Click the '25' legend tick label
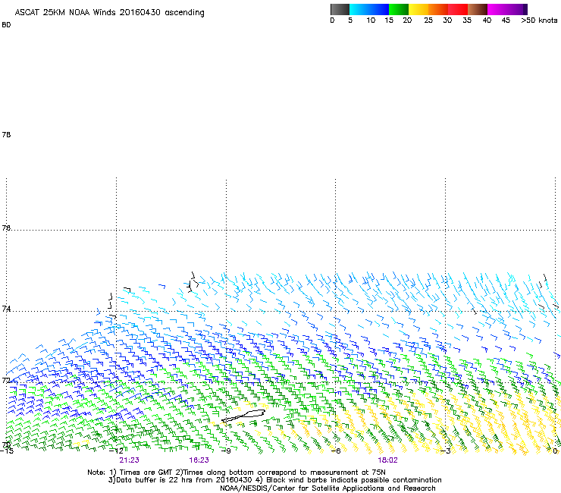 pyautogui.click(x=428, y=20)
